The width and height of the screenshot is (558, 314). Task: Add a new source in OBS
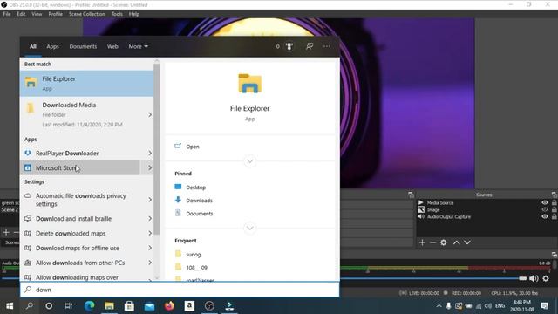[422, 242]
